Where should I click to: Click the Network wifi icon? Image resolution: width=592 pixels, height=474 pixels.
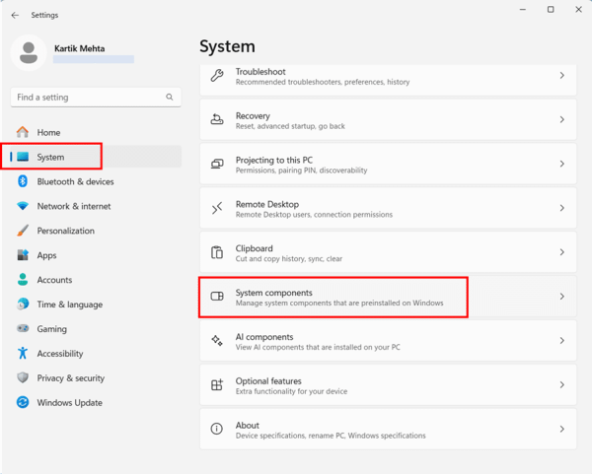[x=23, y=206]
